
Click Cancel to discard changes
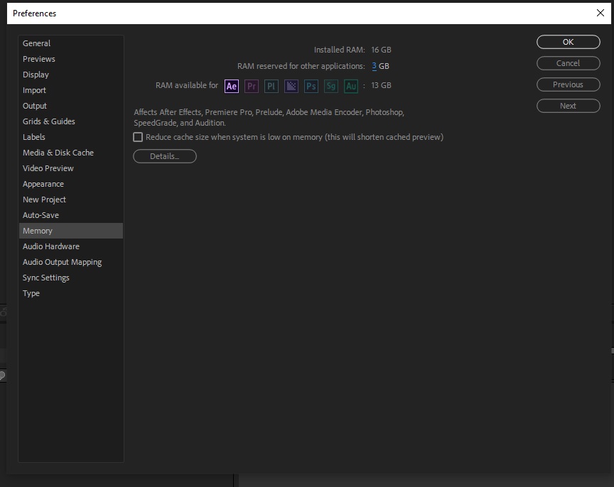pos(569,63)
